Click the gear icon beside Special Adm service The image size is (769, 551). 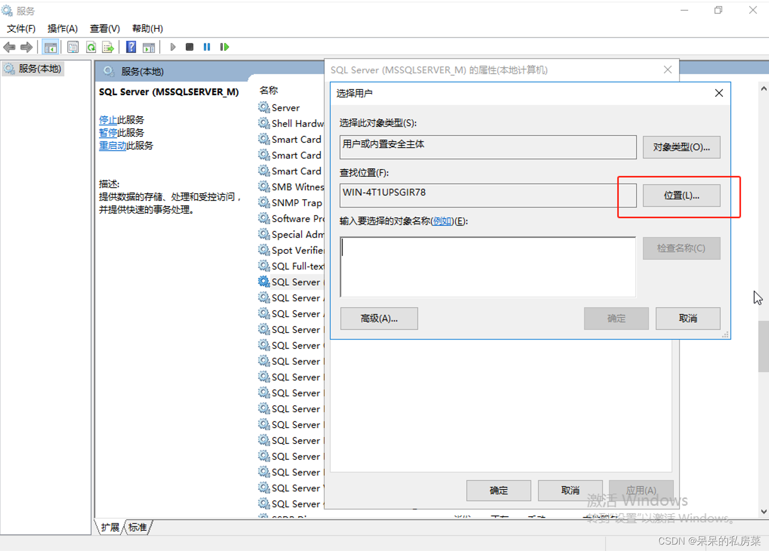264,234
